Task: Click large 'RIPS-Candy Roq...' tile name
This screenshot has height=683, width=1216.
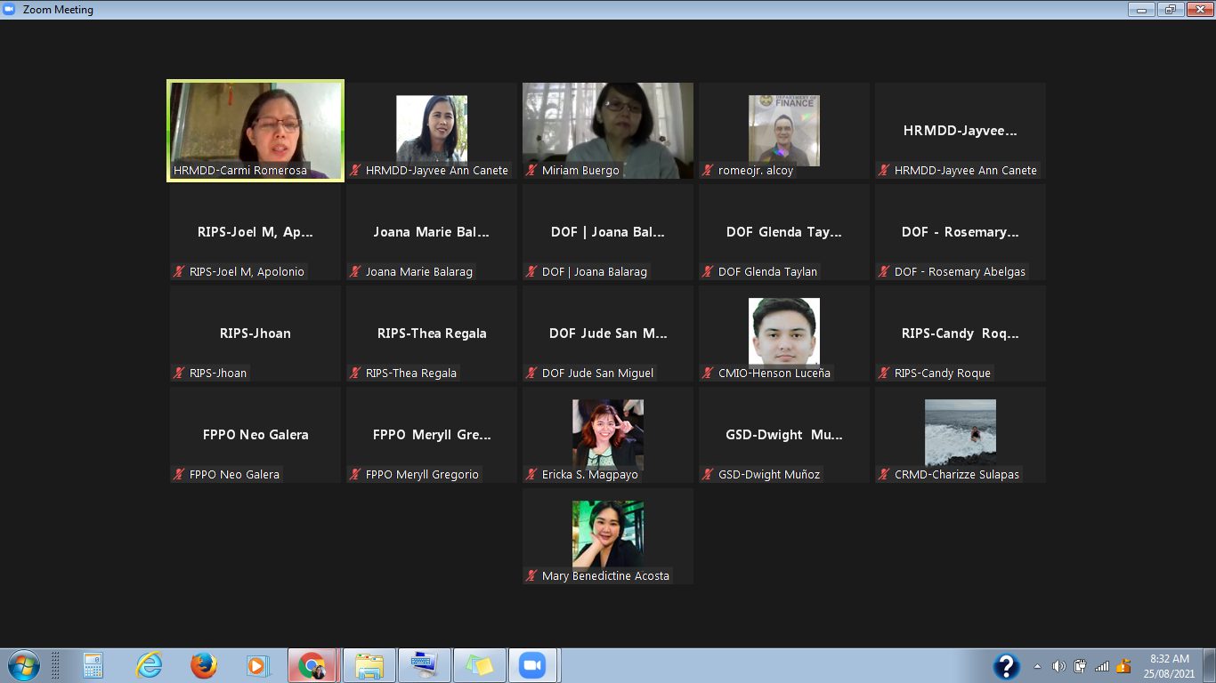Action: tap(961, 333)
